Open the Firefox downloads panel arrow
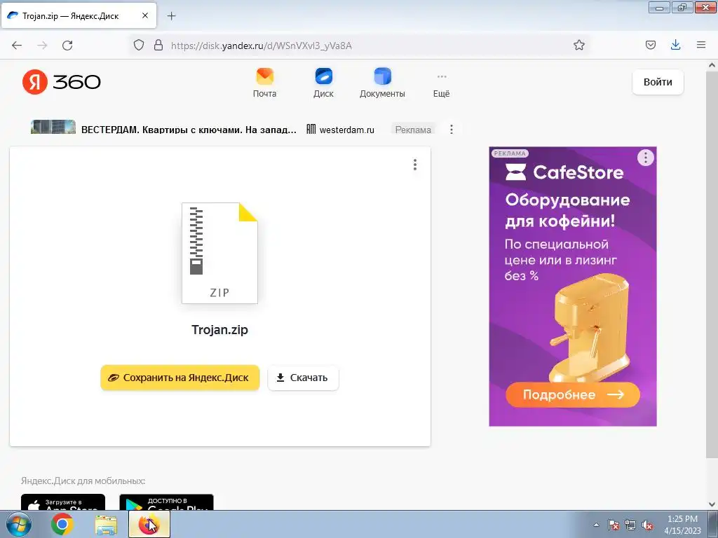 coord(675,45)
